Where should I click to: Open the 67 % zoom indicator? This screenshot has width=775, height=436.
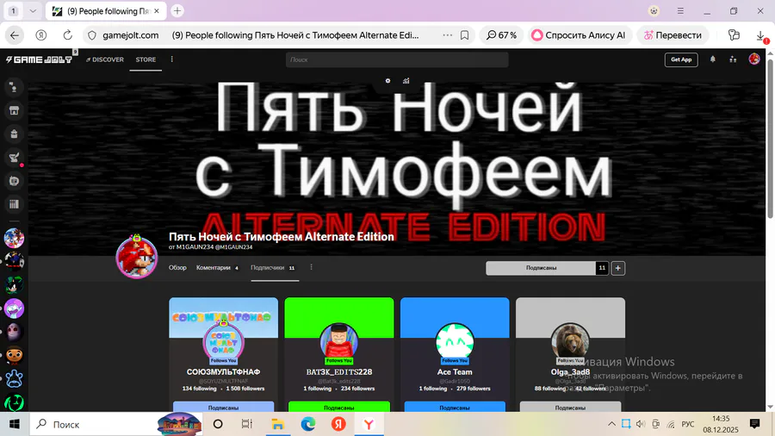click(502, 35)
